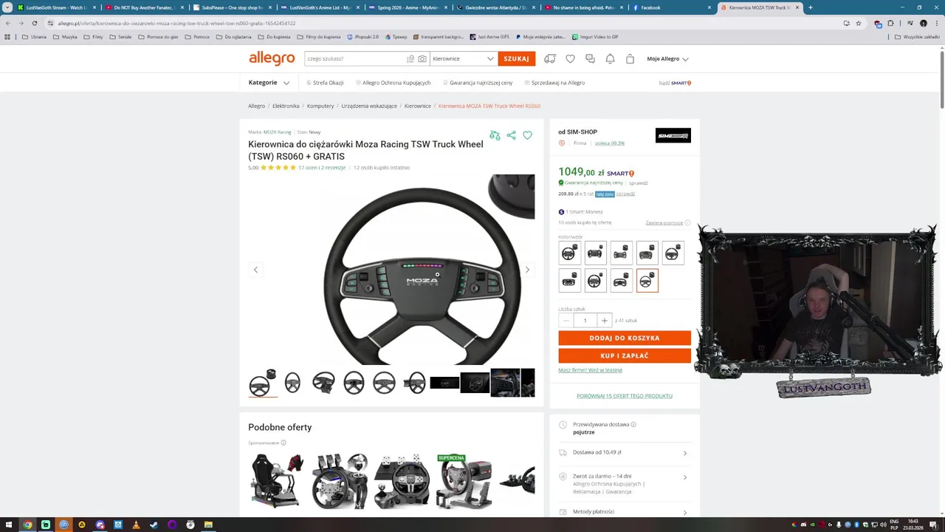
Task: Go to previous product image arrow
Action: point(255,270)
